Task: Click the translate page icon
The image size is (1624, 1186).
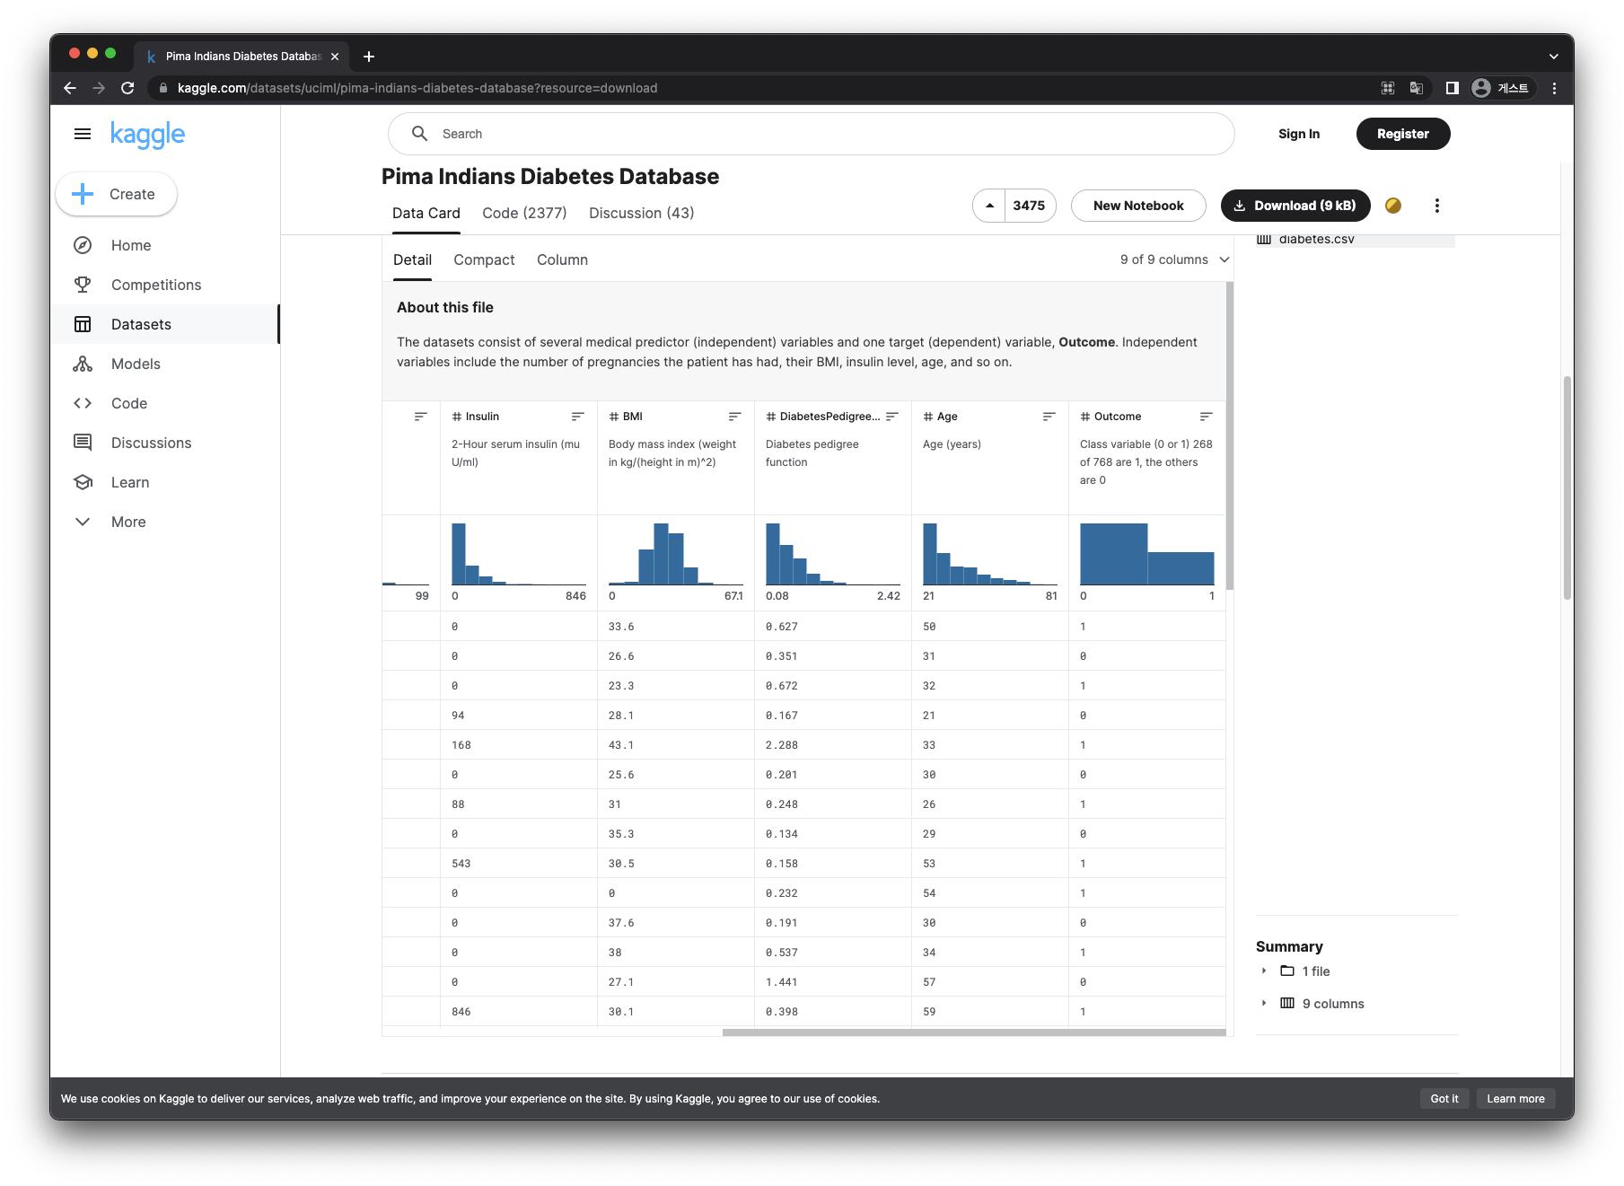Action: pyautogui.click(x=1417, y=88)
